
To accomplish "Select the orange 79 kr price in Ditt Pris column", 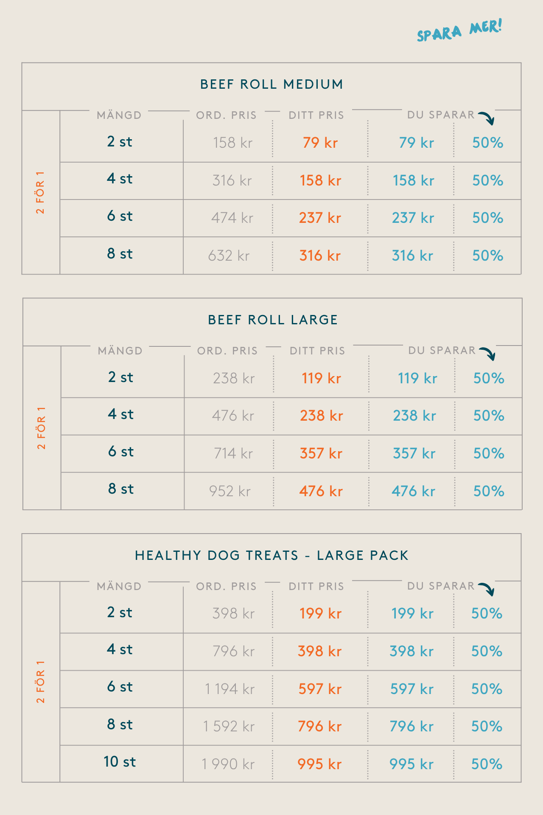I will pyautogui.click(x=320, y=143).
